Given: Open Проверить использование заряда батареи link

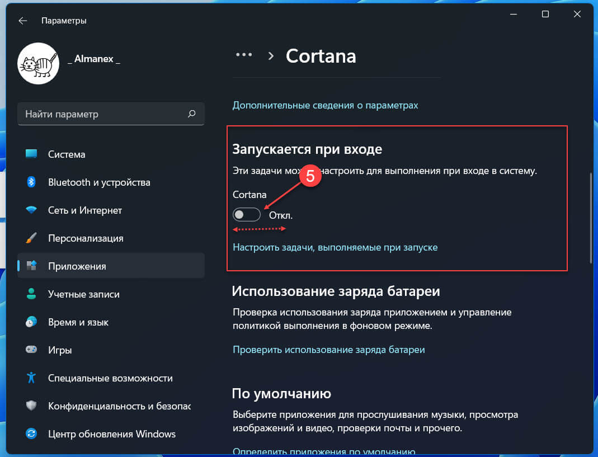Looking at the screenshot, I should [329, 350].
